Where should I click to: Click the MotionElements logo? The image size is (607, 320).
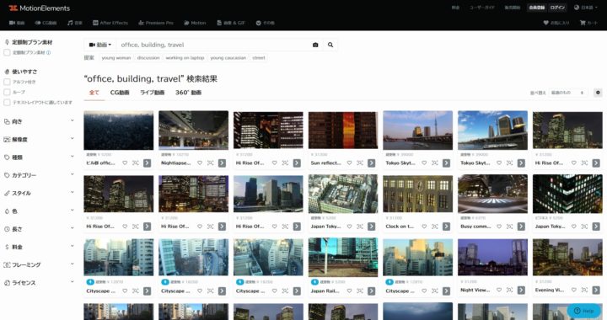pyautogui.click(x=40, y=8)
